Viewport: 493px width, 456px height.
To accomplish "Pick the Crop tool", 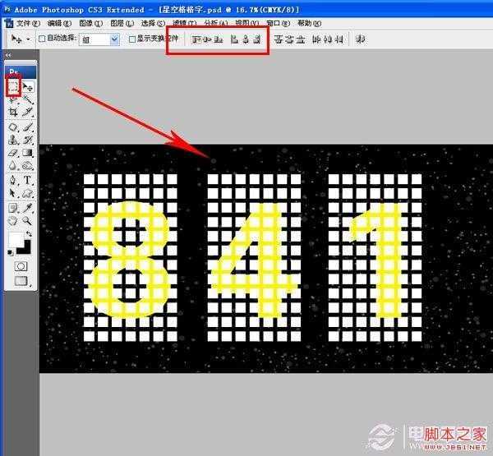I will click(13, 112).
